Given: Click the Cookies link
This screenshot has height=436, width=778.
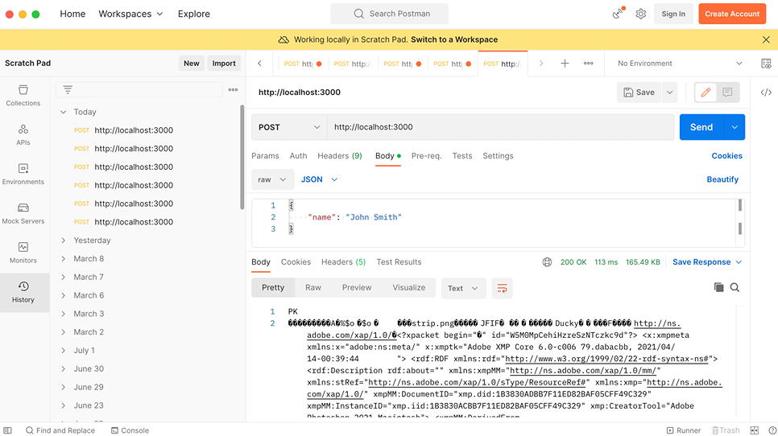Looking at the screenshot, I should coord(727,155).
